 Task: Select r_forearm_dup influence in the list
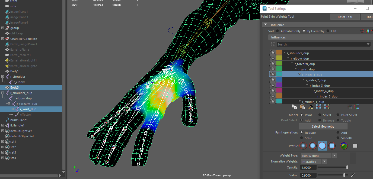(305, 64)
